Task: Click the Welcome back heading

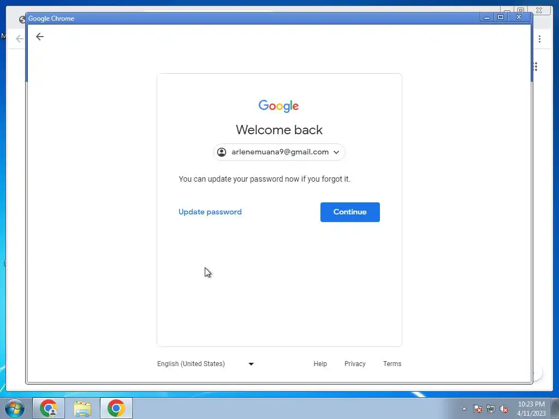Action: point(279,130)
